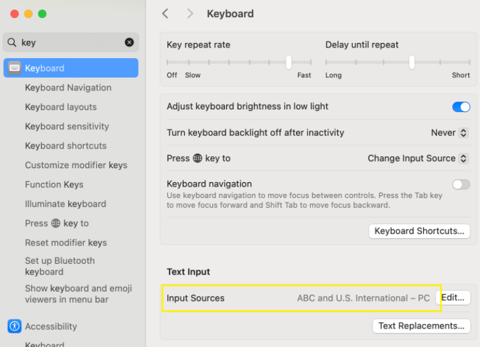Select Keyboard sensitivity search result
Viewport: 480px width, 347px height.
(x=67, y=126)
